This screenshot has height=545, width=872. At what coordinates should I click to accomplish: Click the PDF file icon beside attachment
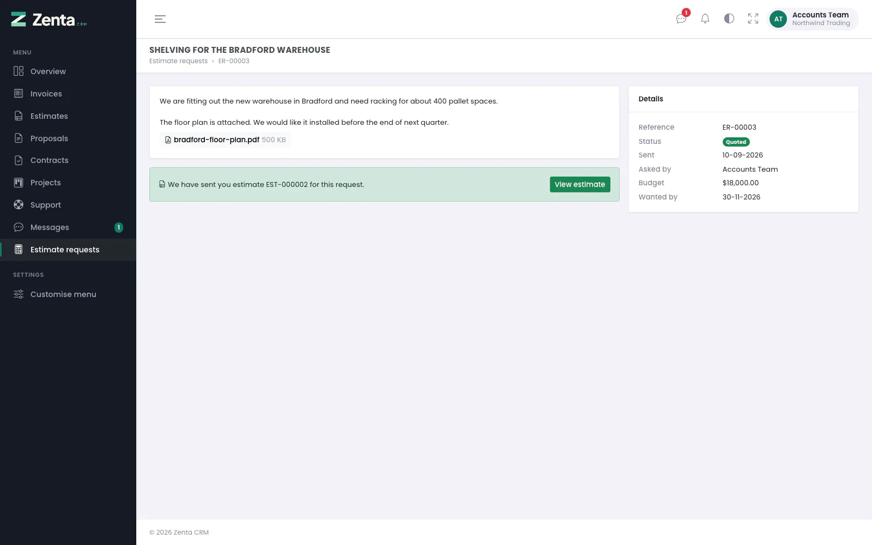(168, 140)
